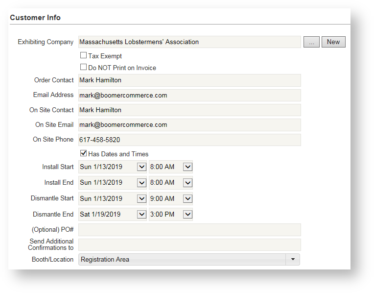Click the On Site Phone field
This screenshot has width=374, height=293.
[189, 140]
